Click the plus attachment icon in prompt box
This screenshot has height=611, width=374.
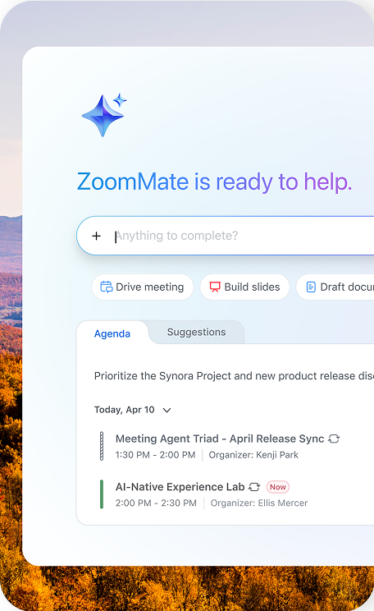96,236
